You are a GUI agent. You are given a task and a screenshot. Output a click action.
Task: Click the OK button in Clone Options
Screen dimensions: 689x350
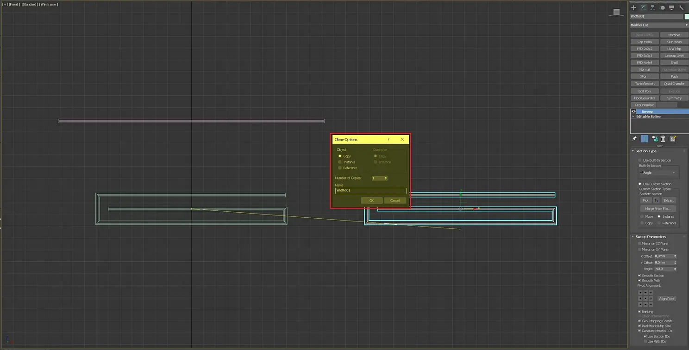point(371,201)
